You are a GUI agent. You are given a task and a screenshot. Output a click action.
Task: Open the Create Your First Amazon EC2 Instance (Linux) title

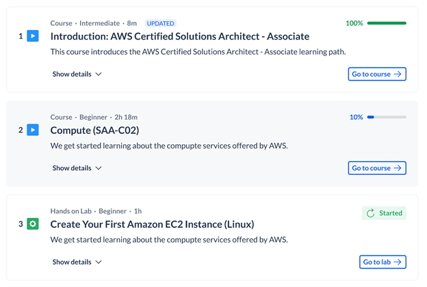pyautogui.click(x=152, y=224)
